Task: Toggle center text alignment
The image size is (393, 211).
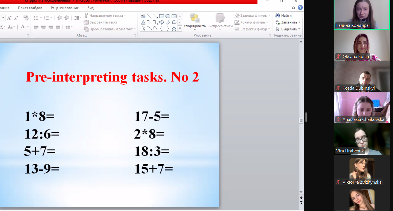Action: [x=43, y=27]
